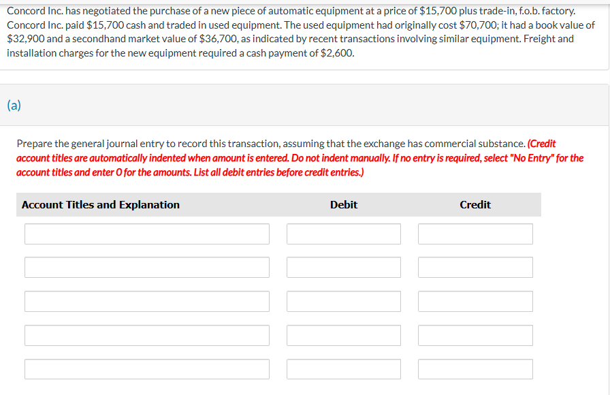610x395 pixels.
Task: Click the Debit column header
Action: [x=344, y=204]
